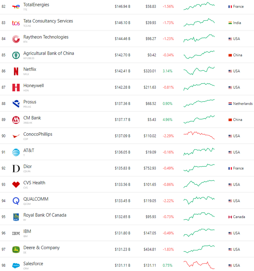
Task: Open the Honeywell company page
Action: 33,86
